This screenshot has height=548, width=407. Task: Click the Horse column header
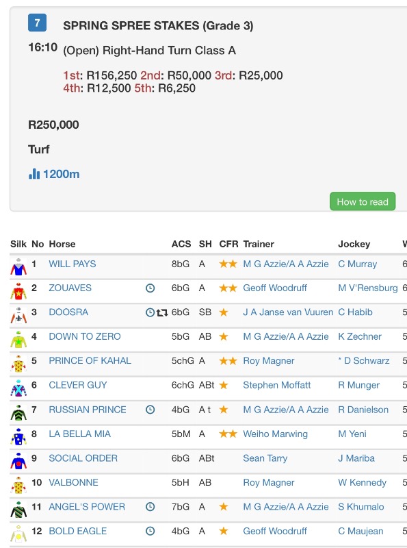pos(62,244)
